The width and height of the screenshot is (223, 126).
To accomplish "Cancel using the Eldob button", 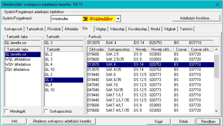I will 183,122.
